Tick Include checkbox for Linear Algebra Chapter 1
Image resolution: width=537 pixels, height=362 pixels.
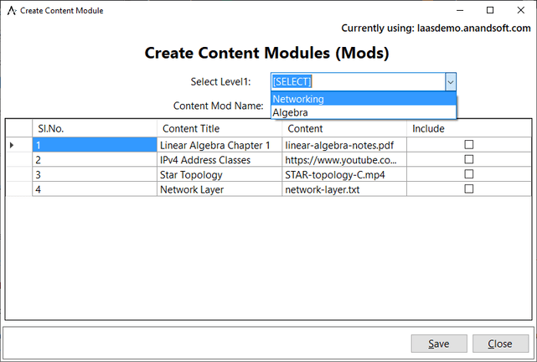469,145
